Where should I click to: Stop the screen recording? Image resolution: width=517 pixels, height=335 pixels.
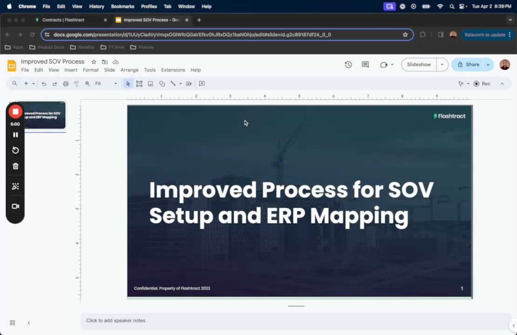coord(15,112)
